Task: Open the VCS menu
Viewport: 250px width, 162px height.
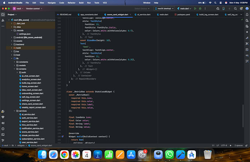Action: [x=105, y=3]
